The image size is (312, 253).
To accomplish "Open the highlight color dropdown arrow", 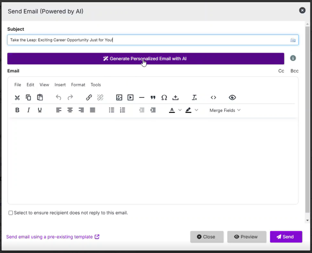I will point(196,110).
